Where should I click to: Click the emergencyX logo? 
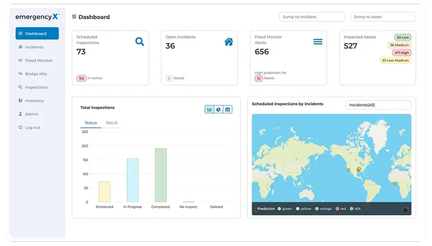37,17
